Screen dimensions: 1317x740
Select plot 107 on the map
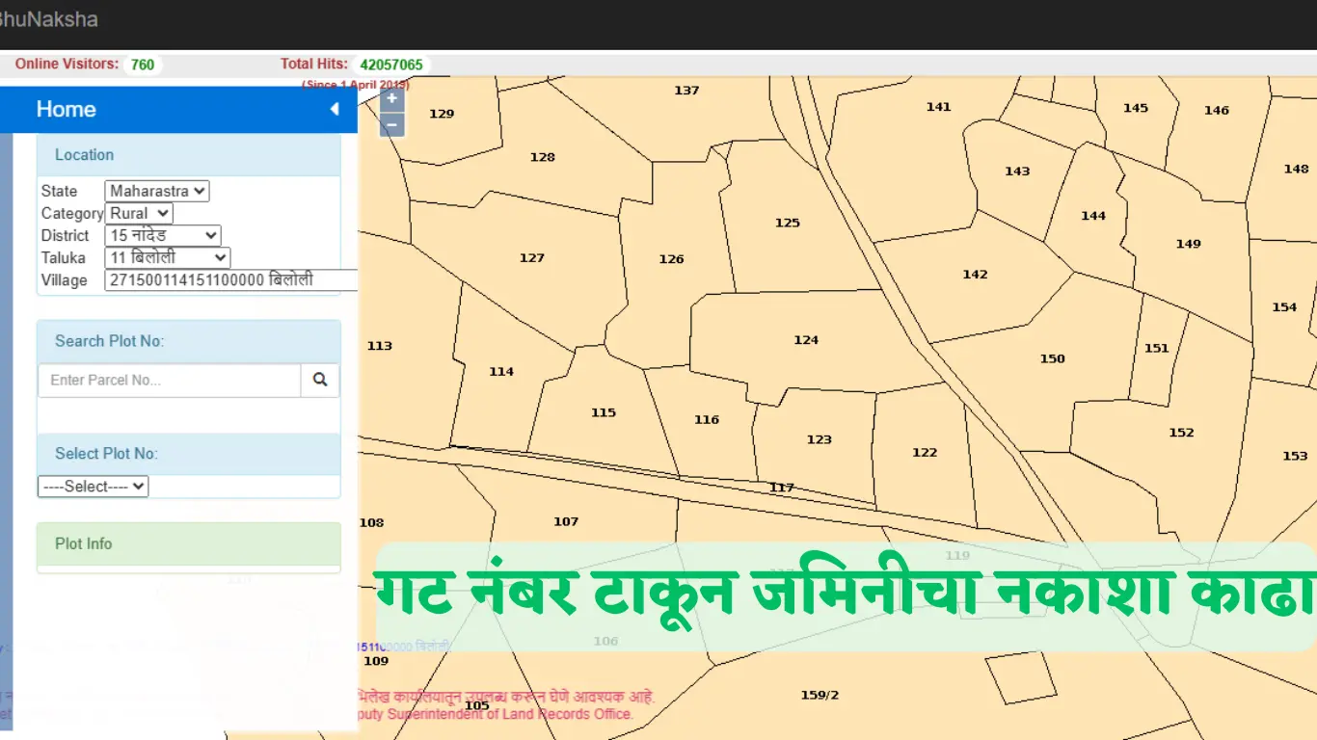[x=566, y=522]
